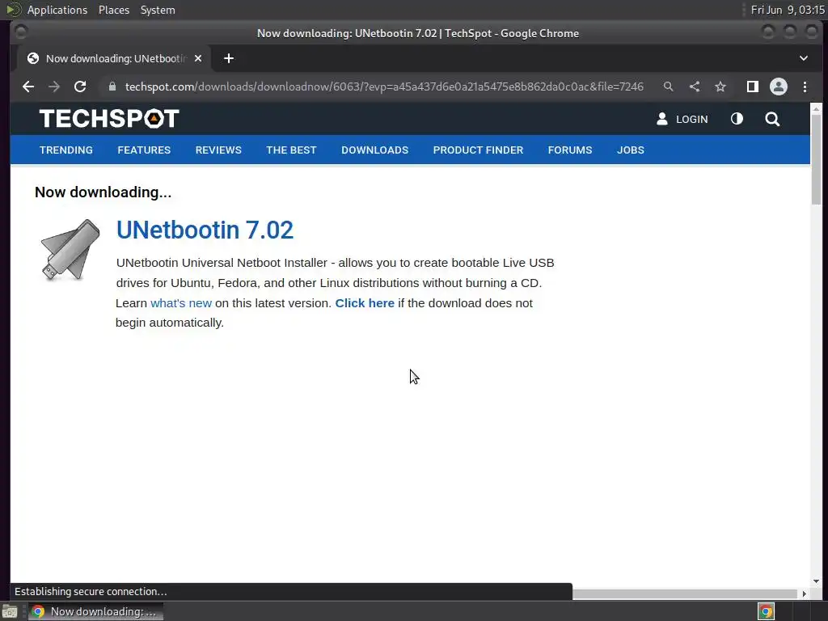Select the Chrome taskbar window button

click(95, 611)
